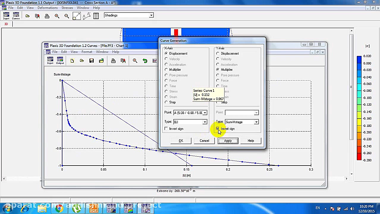Viewport: 380px width, 214px height.
Task: Select X-Axis Multiplier radio button
Action: coord(166,70)
